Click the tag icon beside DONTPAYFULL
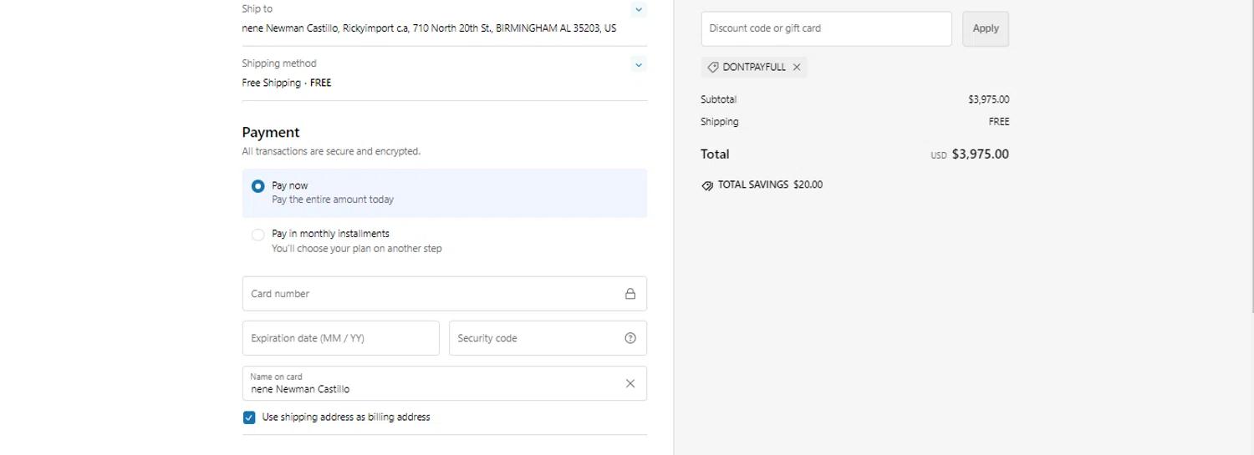This screenshot has height=455, width=1254. point(713,67)
